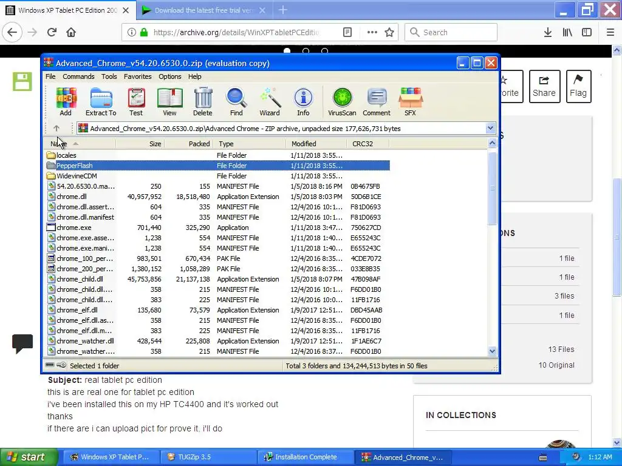Viewport: 622px width, 466px height.
Task: Click the Flag button on archive.org
Action: click(578, 86)
